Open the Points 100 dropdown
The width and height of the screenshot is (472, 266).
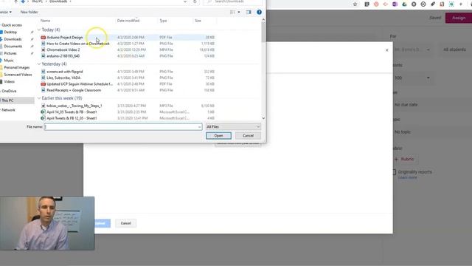(412, 78)
